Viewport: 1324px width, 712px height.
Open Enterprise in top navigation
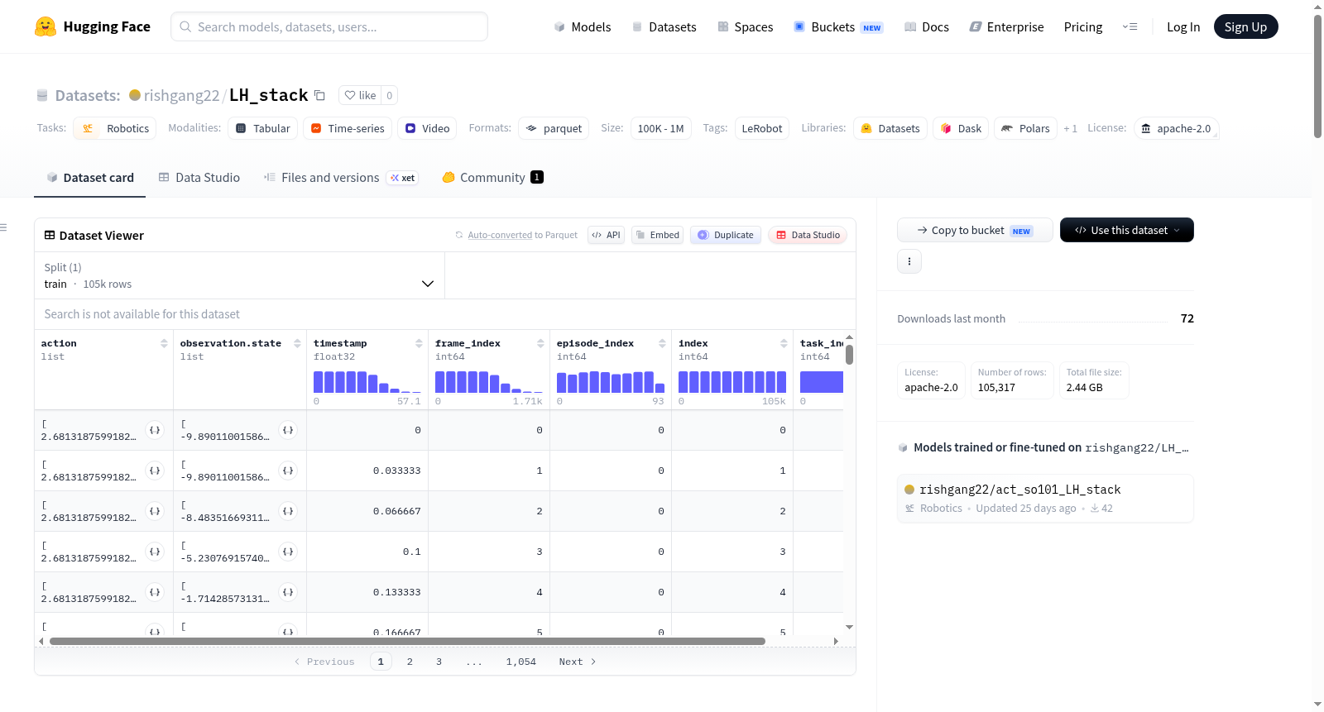click(1006, 26)
